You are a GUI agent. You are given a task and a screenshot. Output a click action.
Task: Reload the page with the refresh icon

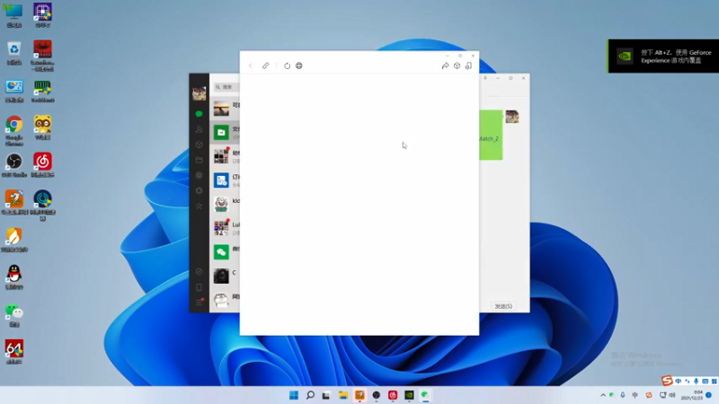click(287, 66)
